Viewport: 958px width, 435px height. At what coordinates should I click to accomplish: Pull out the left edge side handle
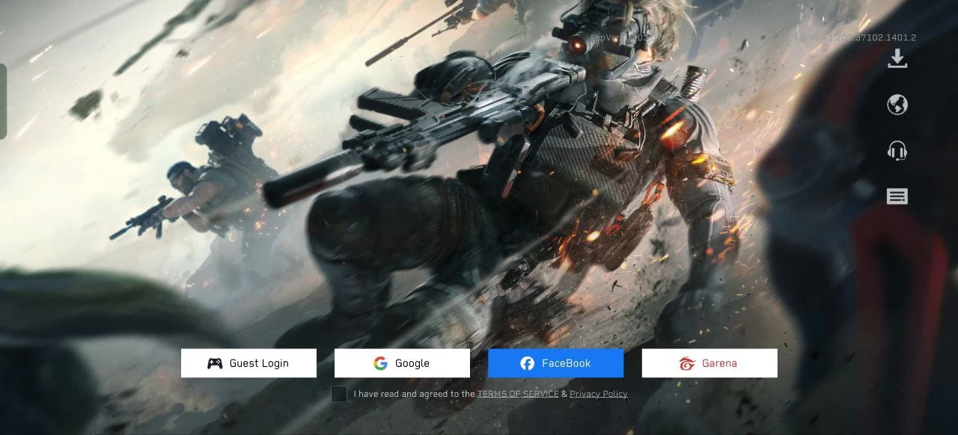[3, 101]
